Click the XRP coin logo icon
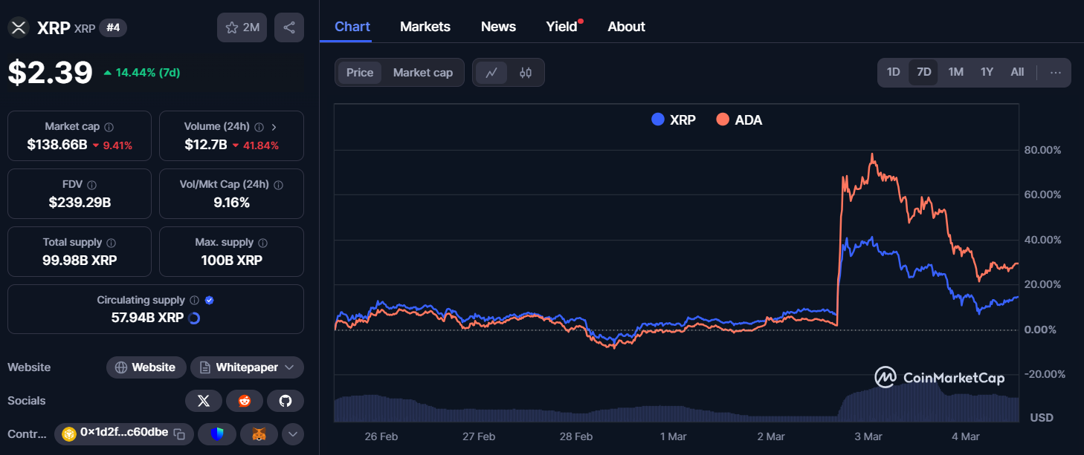The width and height of the screenshot is (1084, 455). [x=19, y=28]
